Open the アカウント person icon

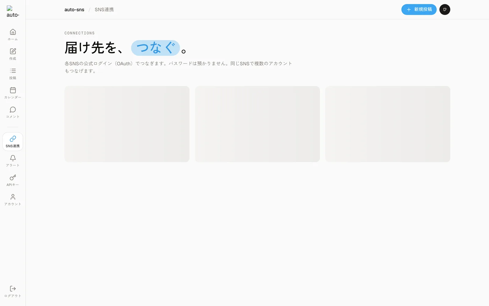tap(13, 197)
